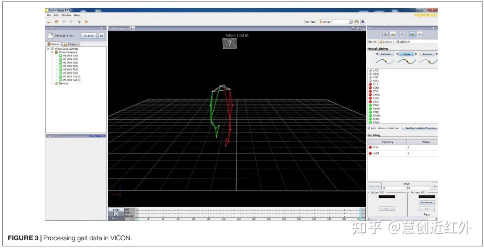Click the redo arrow toolbar icon
Screen dimensions: 484x248
pos(71,22)
